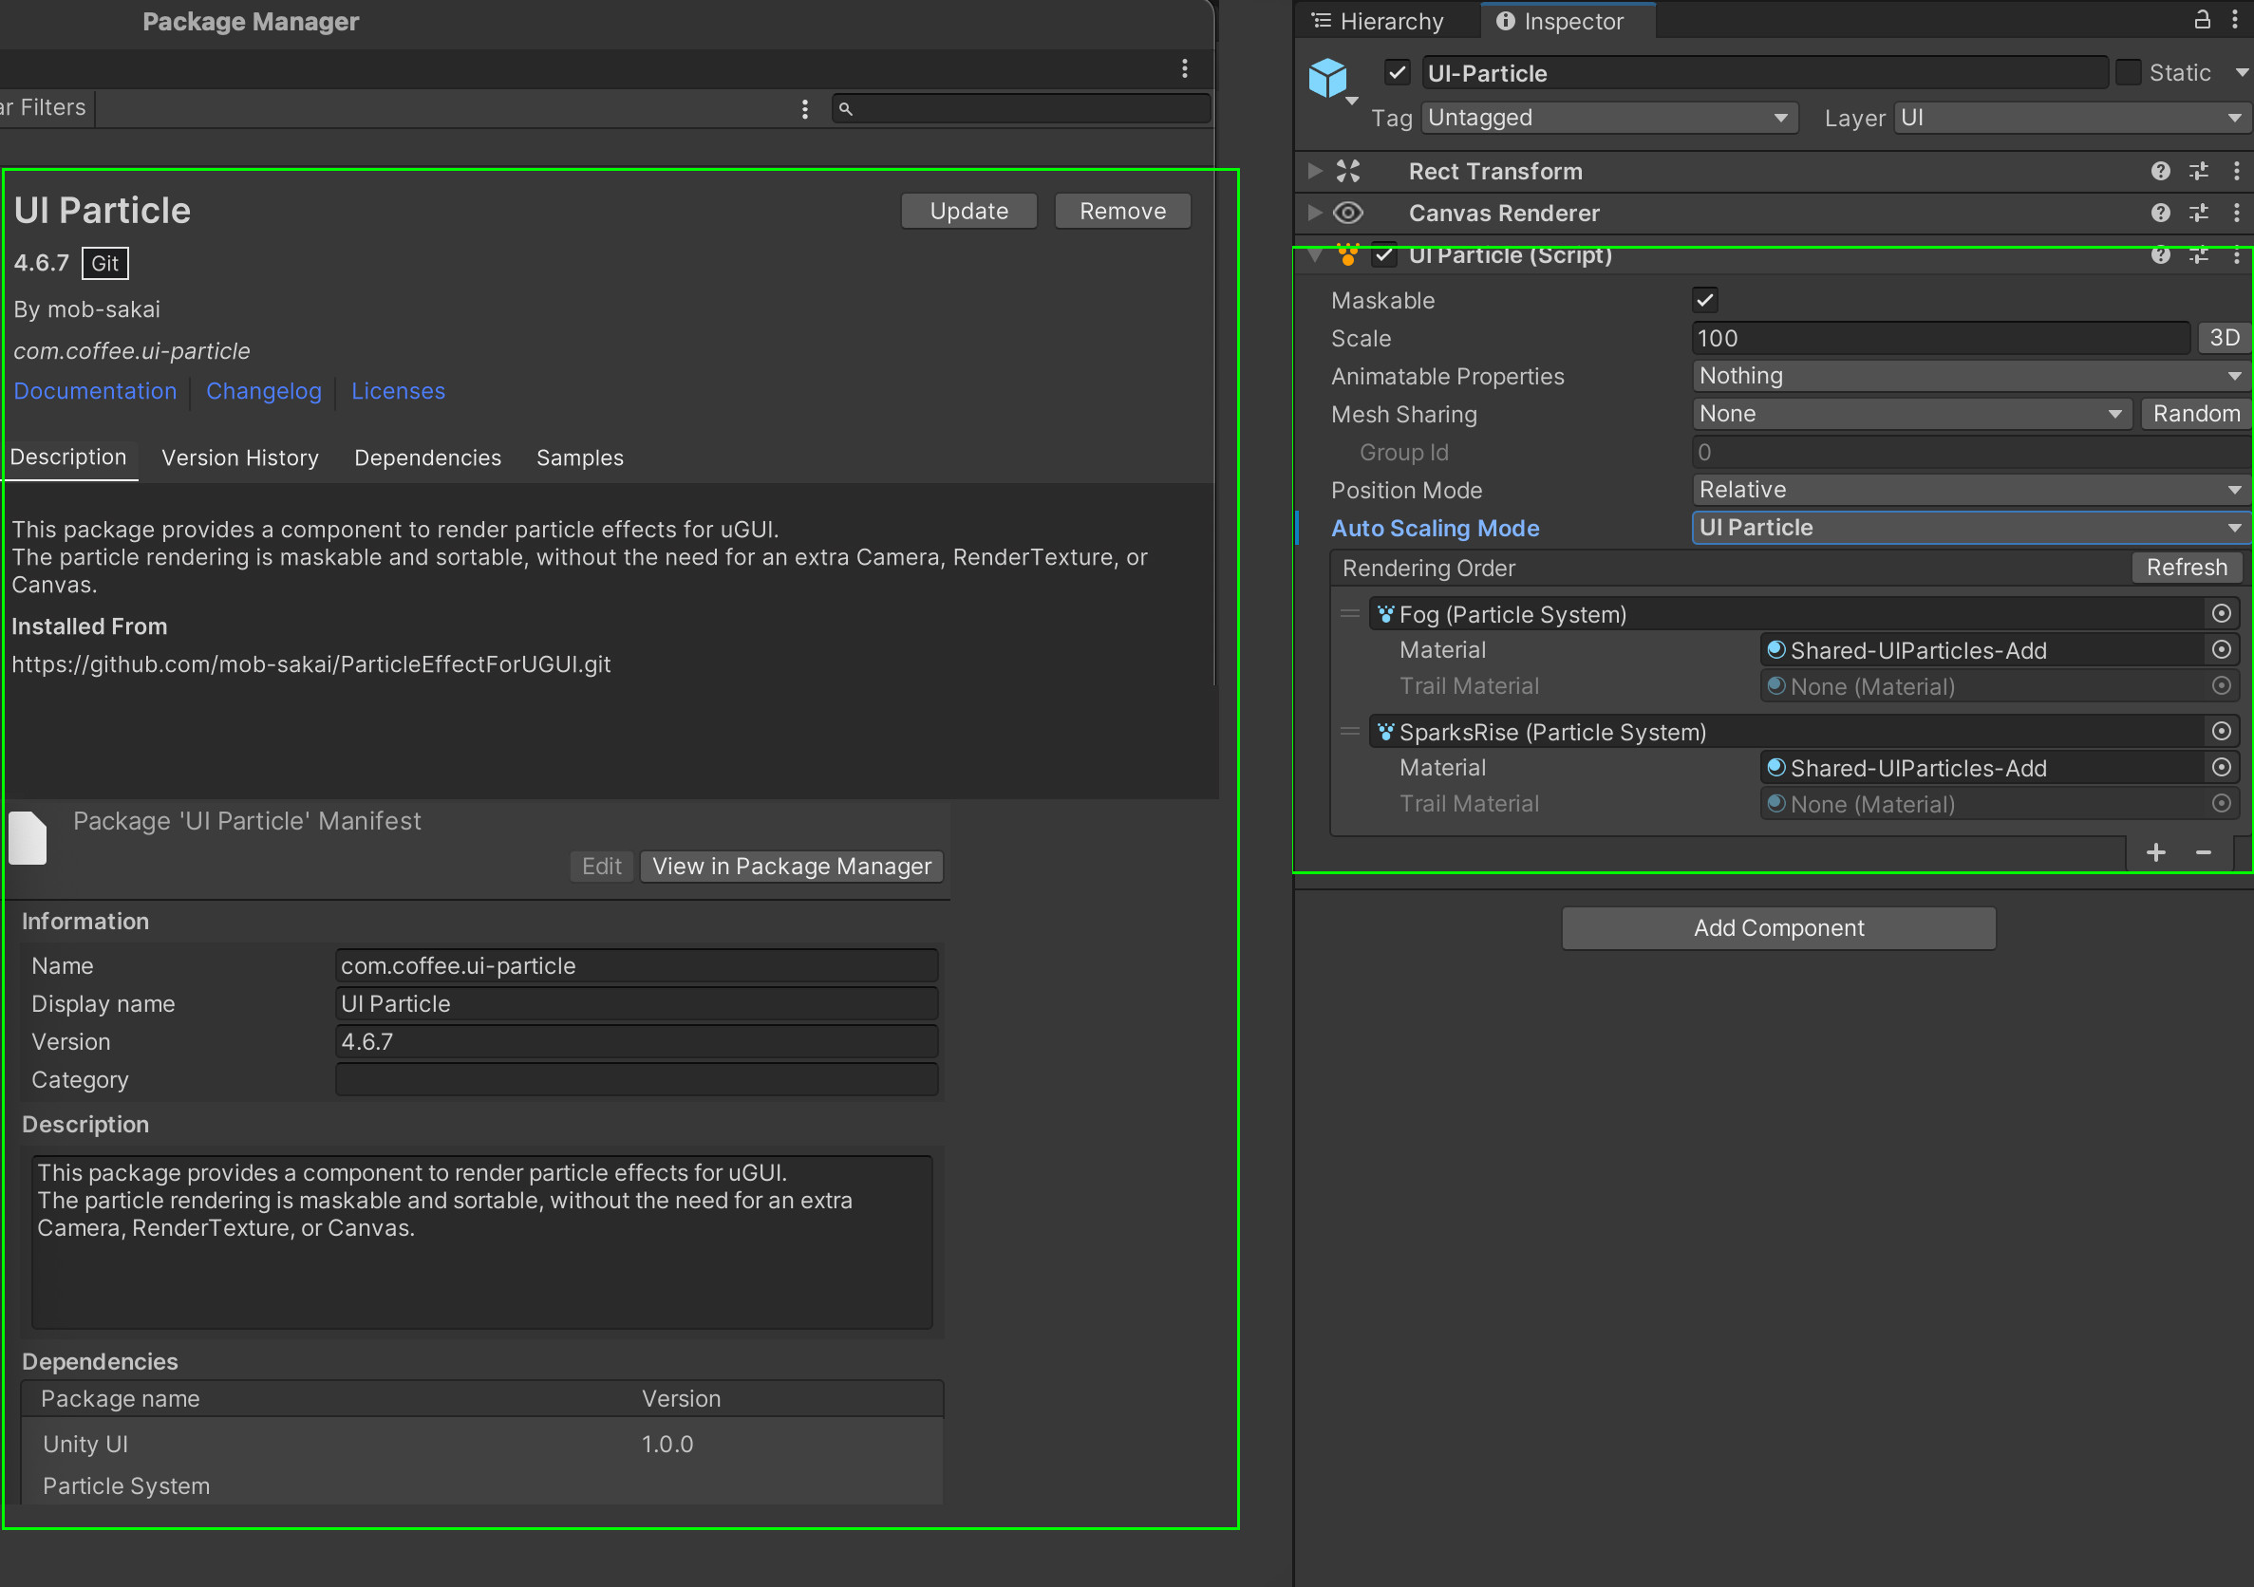Screen dimensions: 2254x1587
Task: Open the Package Manager overflow menu
Action: tap(1184, 68)
